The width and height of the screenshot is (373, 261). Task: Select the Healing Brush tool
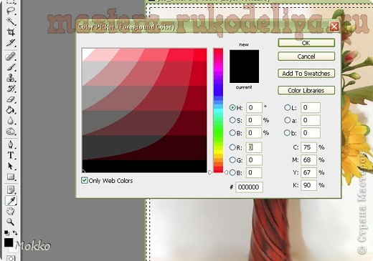tap(11, 56)
